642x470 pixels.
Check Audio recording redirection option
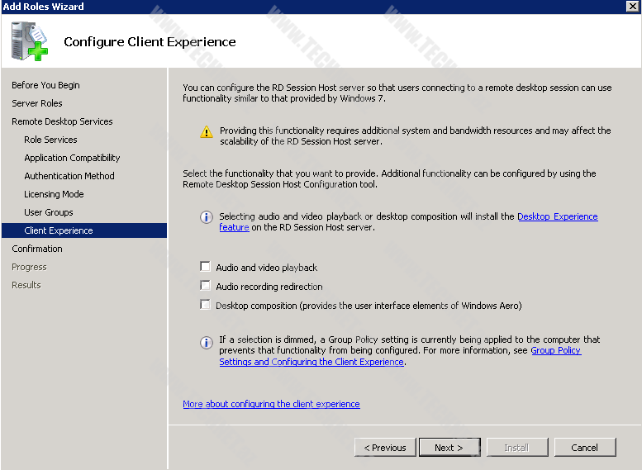pos(206,286)
